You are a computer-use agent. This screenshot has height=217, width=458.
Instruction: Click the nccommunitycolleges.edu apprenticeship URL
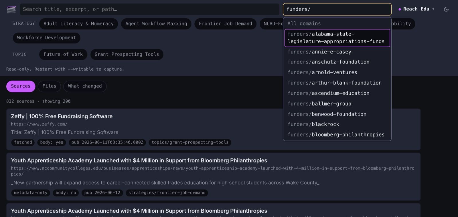pos(213,171)
